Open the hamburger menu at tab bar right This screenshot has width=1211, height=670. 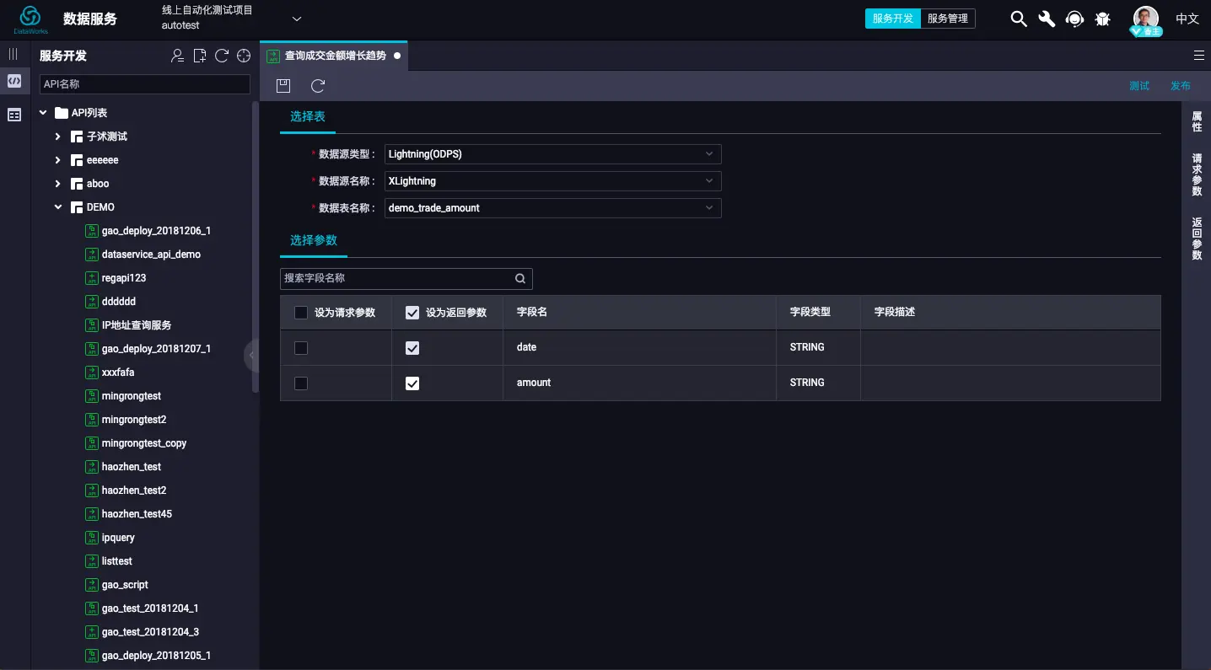click(1199, 56)
